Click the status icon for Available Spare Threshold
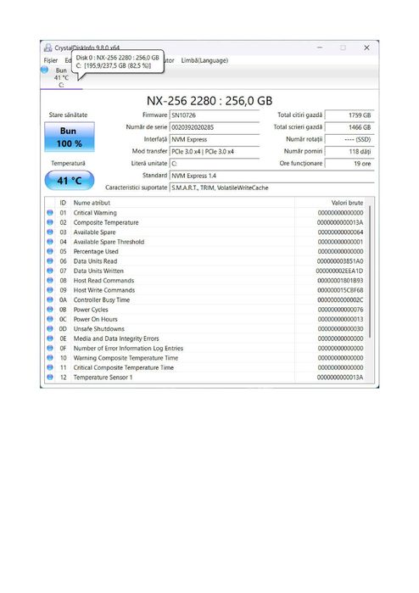 click(x=50, y=242)
